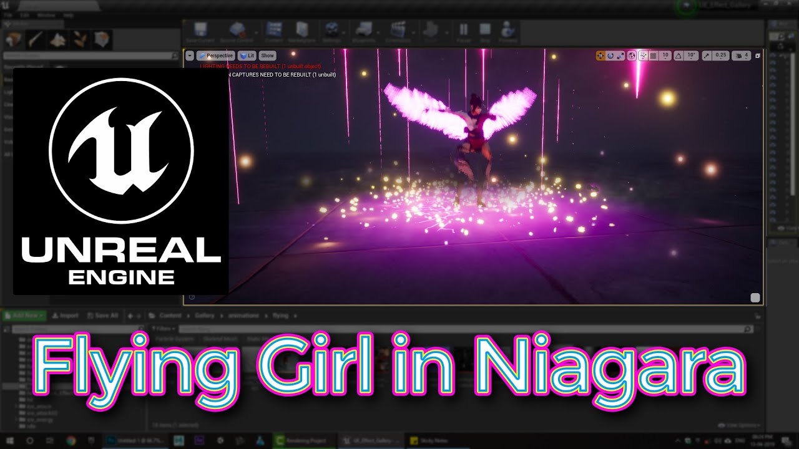Toggle surface snapping in viewport
The height and width of the screenshot is (449, 799).
click(643, 56)
